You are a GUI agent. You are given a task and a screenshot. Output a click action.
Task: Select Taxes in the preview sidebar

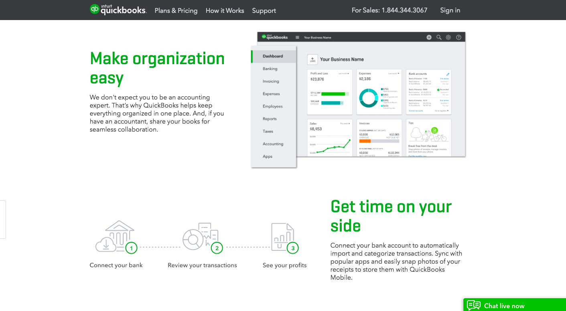(x=268, y=131)
